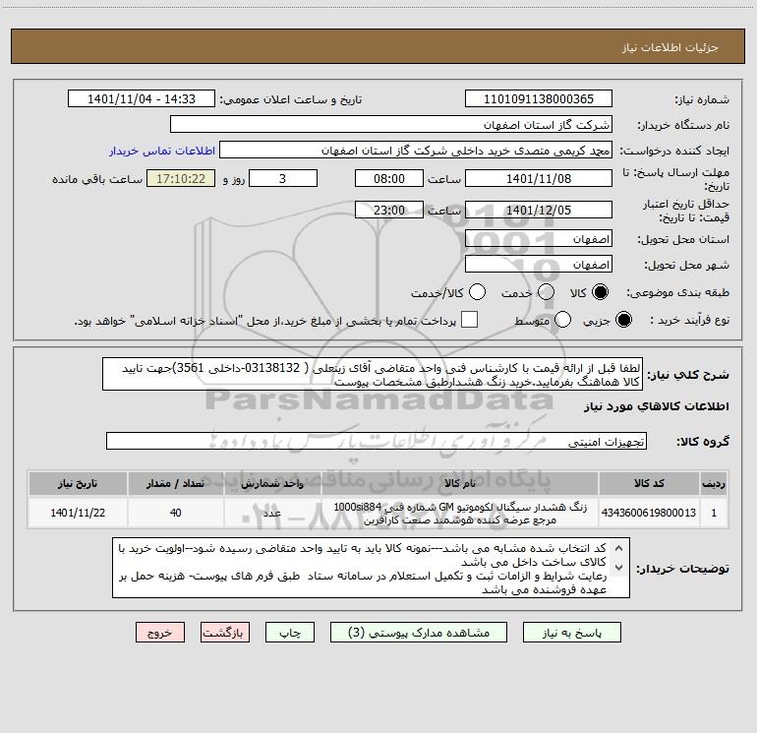Click the شرح کلی نیاز description box

click(373, 374)
